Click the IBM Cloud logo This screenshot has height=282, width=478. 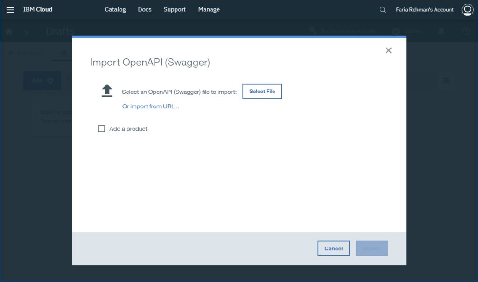37,9
